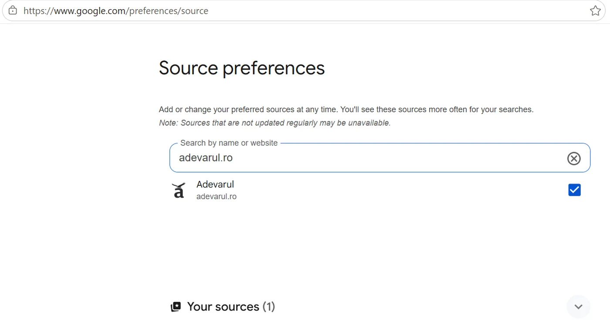The image size is (610, 324).
Task: Select the Adevarul source name
Action: tap(215, 184)
